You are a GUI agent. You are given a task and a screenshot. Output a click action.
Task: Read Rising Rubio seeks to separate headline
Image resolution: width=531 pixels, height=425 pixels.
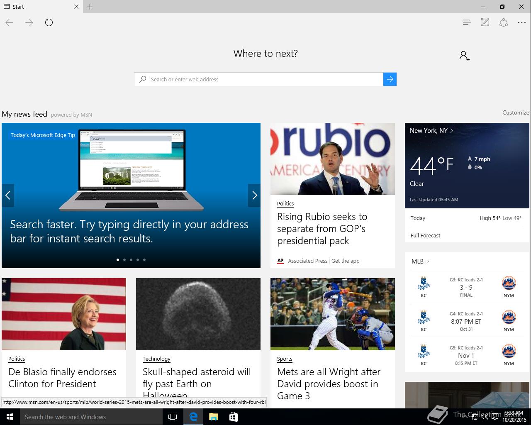click(x=322, y=229)
